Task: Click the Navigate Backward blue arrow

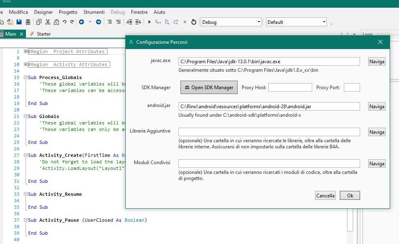Action: 82,22
